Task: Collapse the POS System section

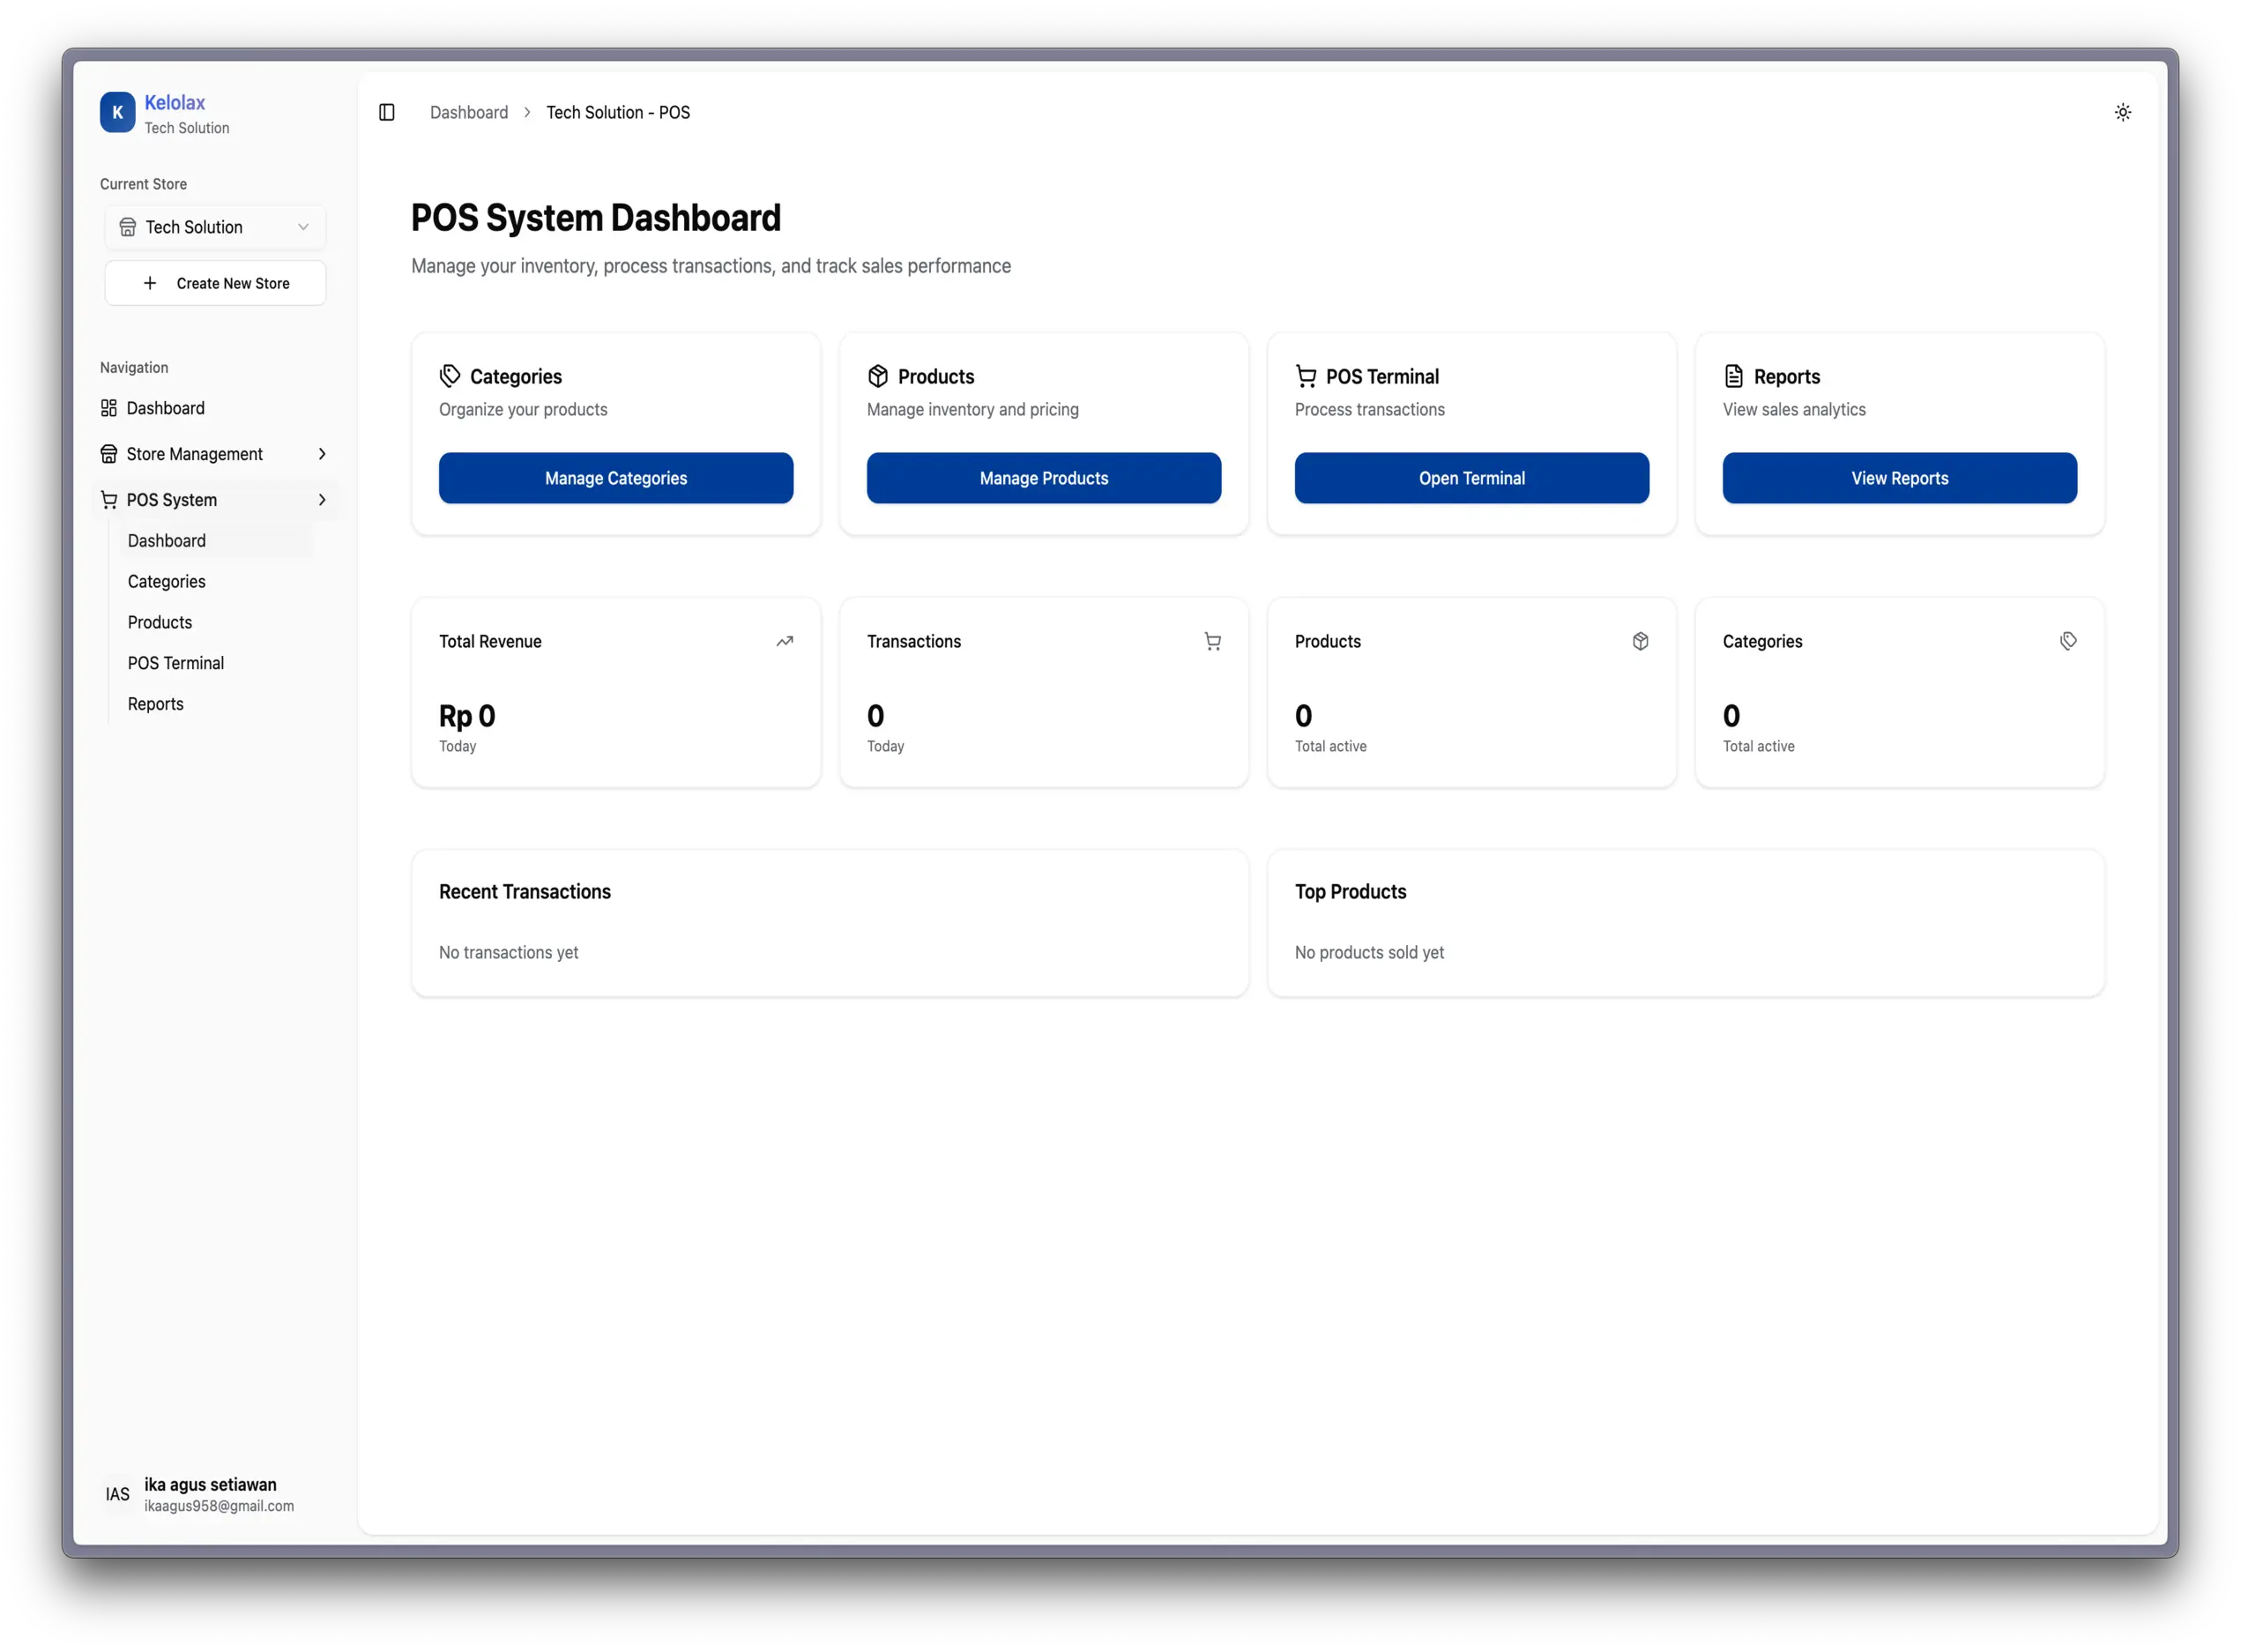Action: (x=214, y=499)
